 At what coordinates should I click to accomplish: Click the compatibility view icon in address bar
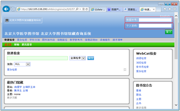tap(84, 9)
